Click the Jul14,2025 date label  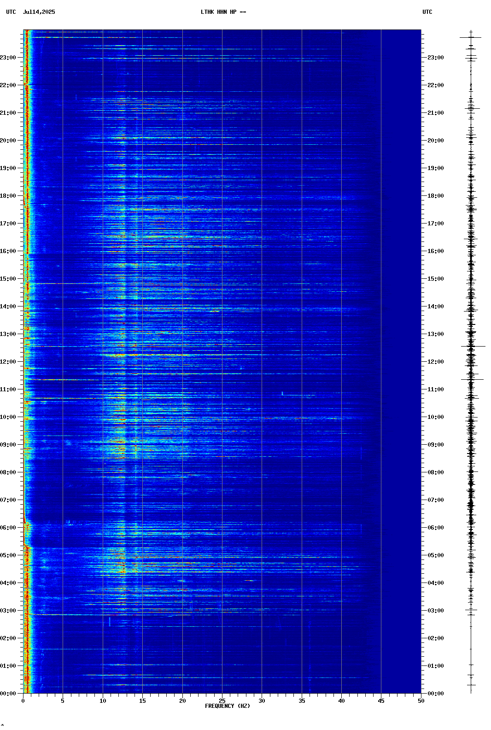tap(39, 12)
